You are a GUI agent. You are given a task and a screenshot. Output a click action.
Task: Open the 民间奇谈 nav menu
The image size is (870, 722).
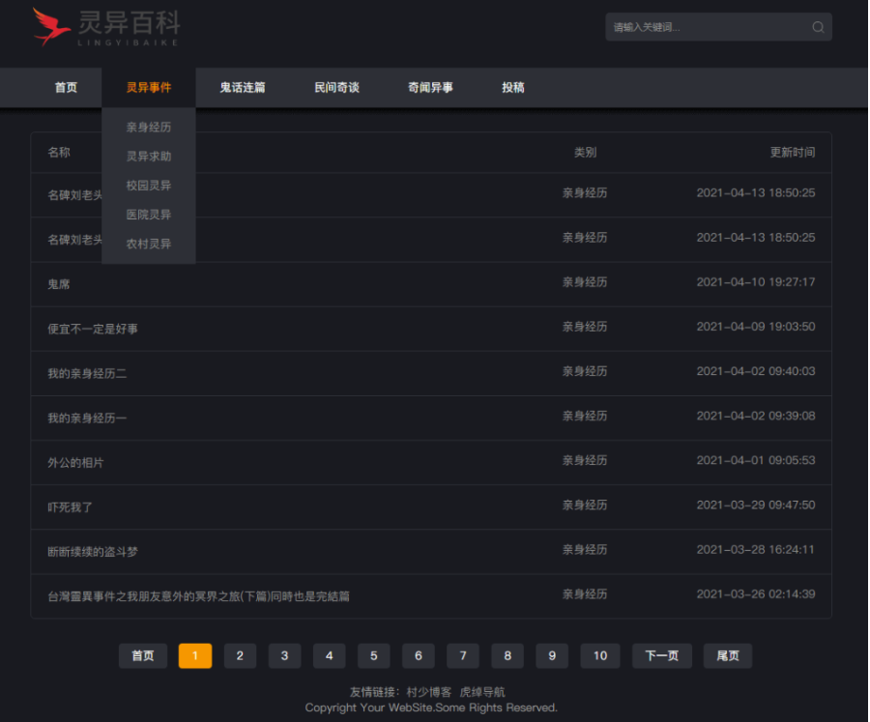click(x=336, y=88)
